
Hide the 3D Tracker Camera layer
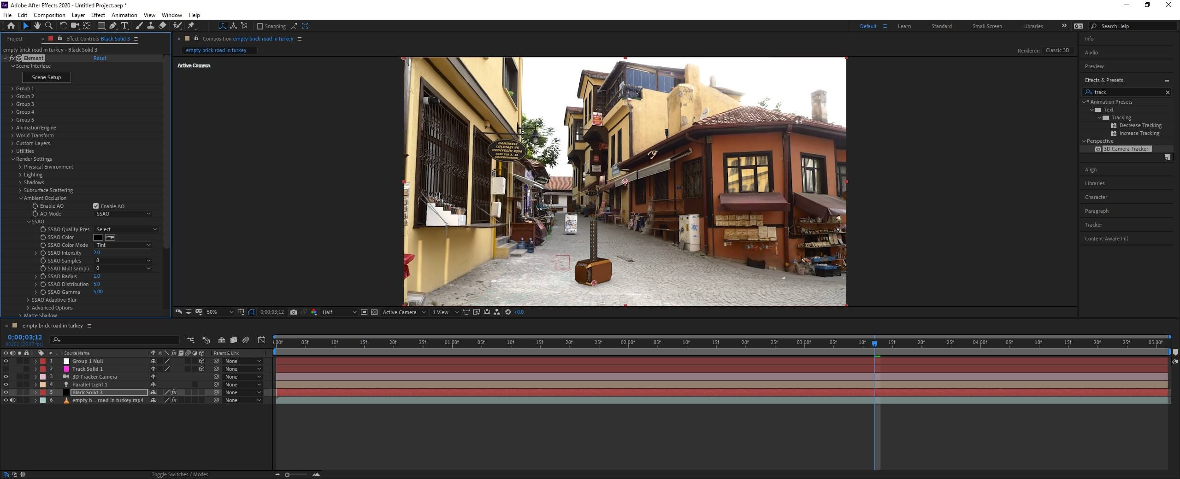point(6,377)
